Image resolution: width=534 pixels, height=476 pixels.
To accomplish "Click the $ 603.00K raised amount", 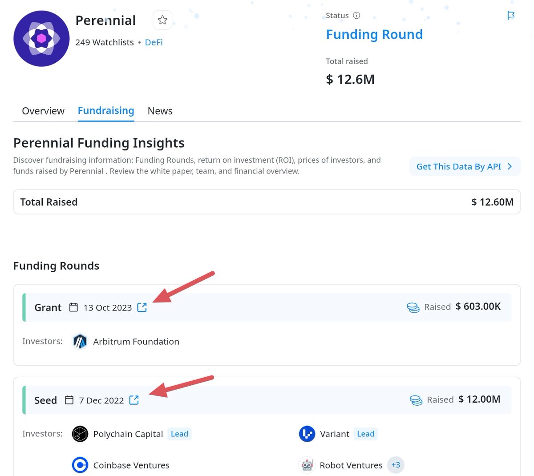I will pos(478,307).
